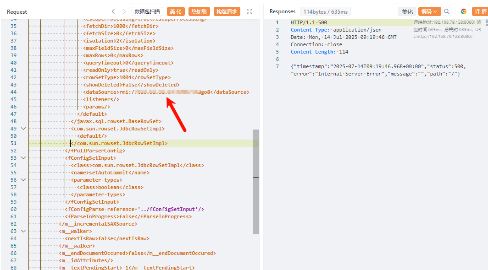Collapse the fConfigSetInput block at line 53
Image resolution: width=488 pixels, height=270 pixels.
tap(23, 158)
